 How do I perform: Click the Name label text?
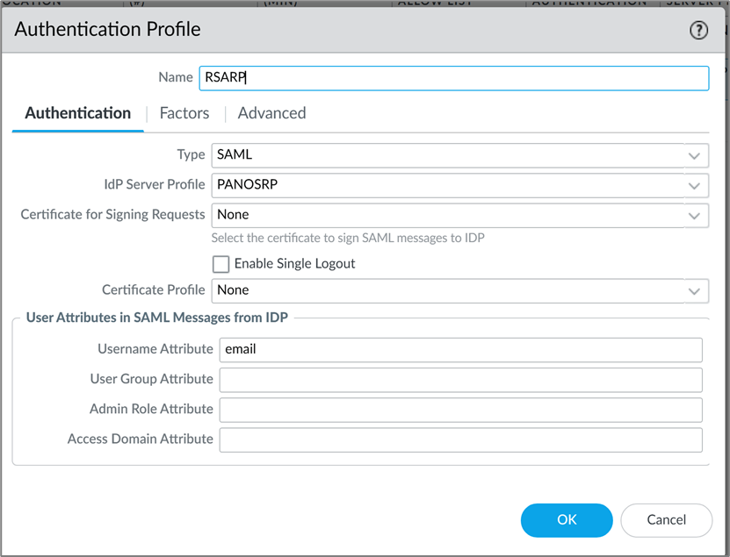pyautogui.click(x=175, y=77)
